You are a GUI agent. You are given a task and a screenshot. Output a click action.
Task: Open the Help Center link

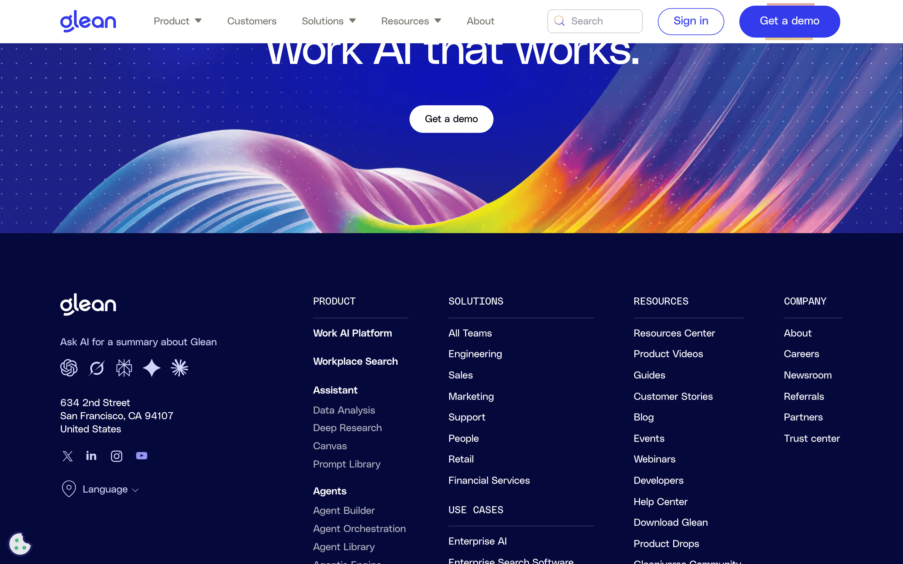click(660, 501)
